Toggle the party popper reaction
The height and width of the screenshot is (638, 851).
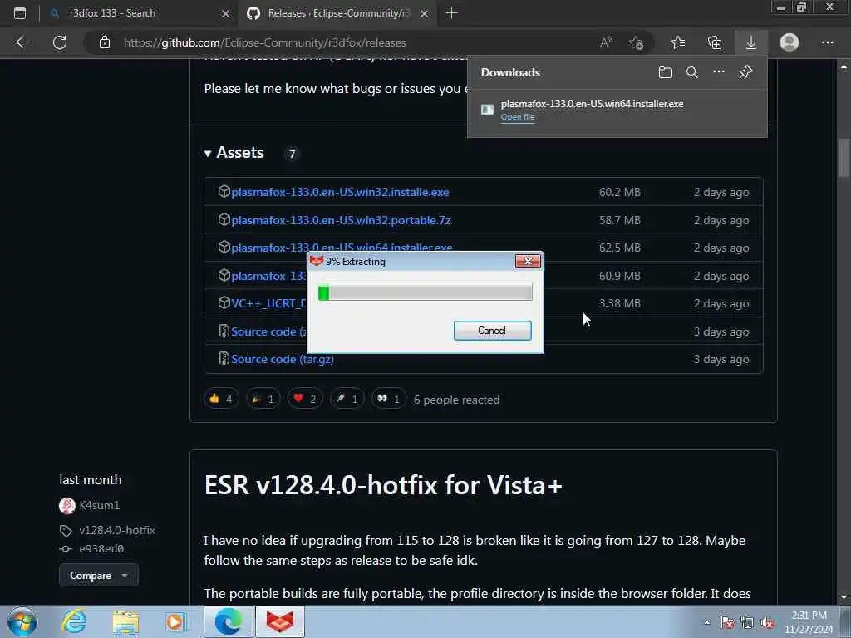(263, 399)
